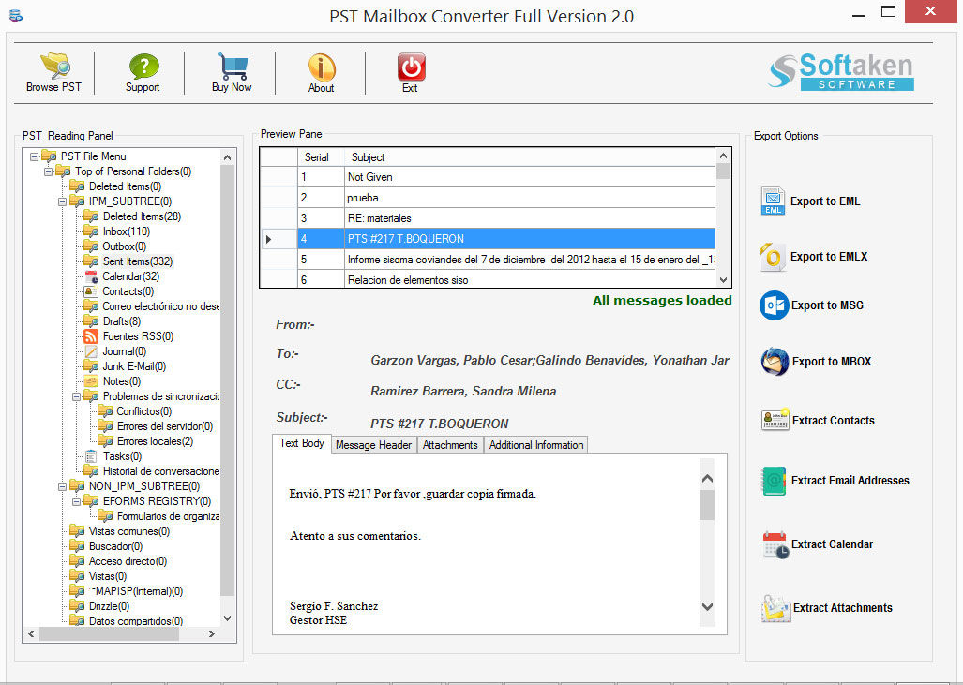Screen dimensions: 963x685
Task: Select the Calendar(32) folder icon
Action: [x=91, y=276]
